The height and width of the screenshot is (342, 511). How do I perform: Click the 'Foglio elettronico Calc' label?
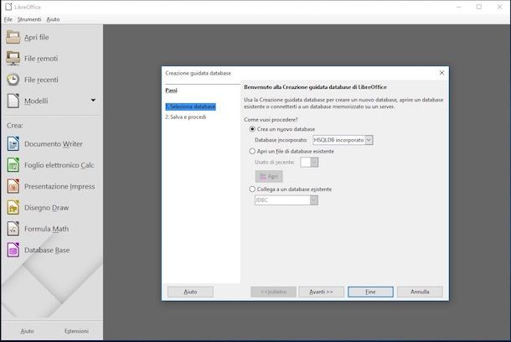[59, 165]
